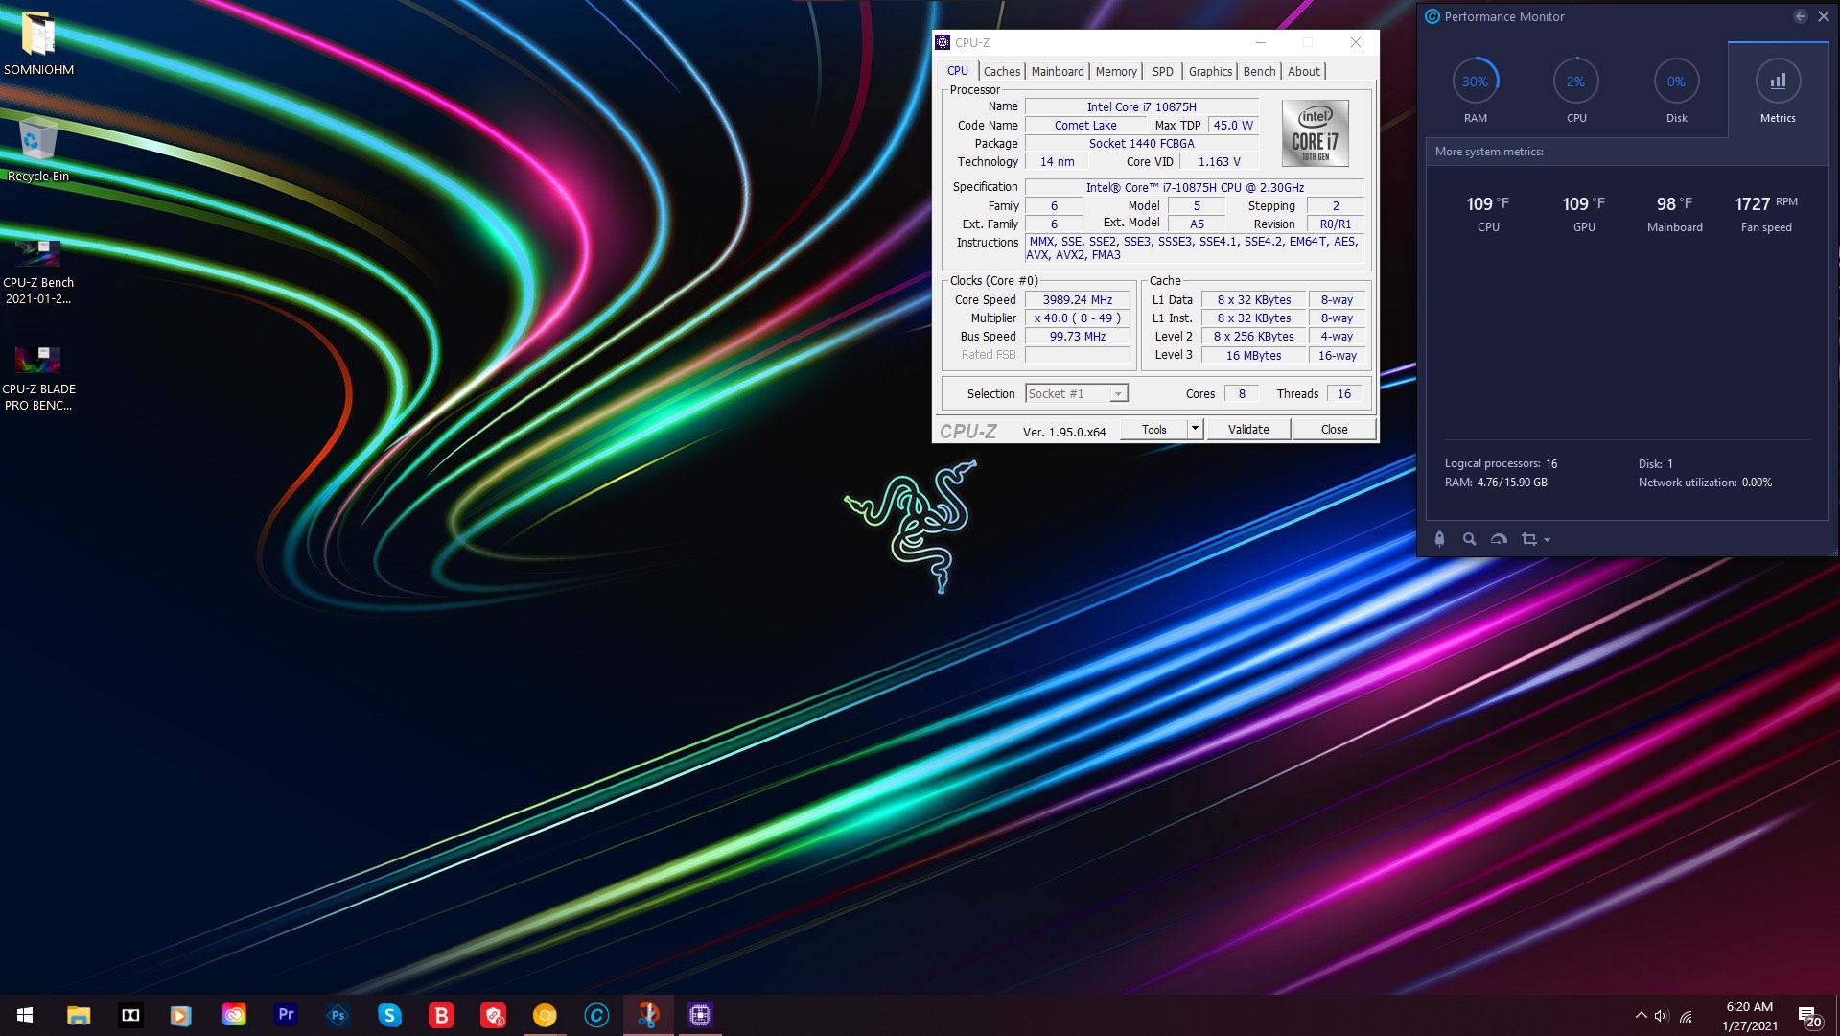1840x1036 pixels.
Task: Open the taskbar clock showing 6:20 AM
Action: point(1750,1016)
